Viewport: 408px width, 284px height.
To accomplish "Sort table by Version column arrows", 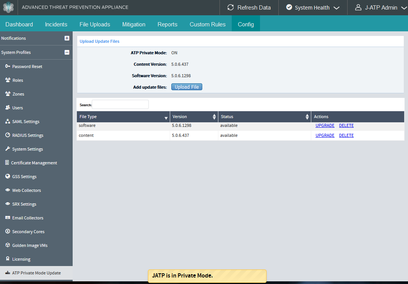I will coord(214,117).
